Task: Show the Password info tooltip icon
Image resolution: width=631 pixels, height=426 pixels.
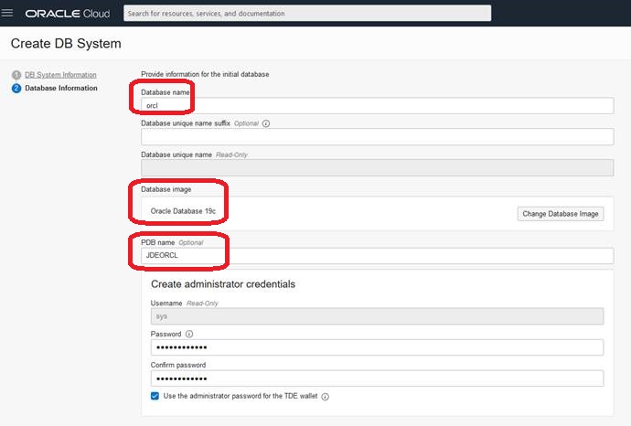Action: pyautogui.click(x=189, y=334)
